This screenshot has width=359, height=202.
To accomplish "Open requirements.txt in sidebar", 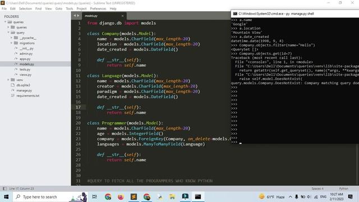I will tap(27, 96).
